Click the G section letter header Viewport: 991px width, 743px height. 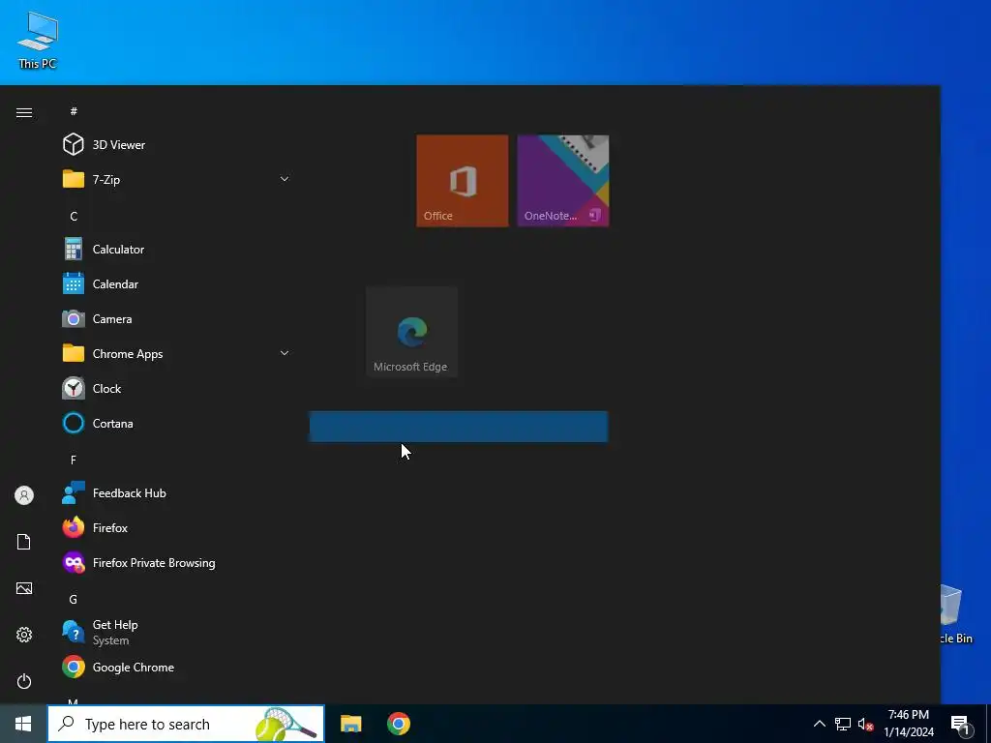point(74,599)
